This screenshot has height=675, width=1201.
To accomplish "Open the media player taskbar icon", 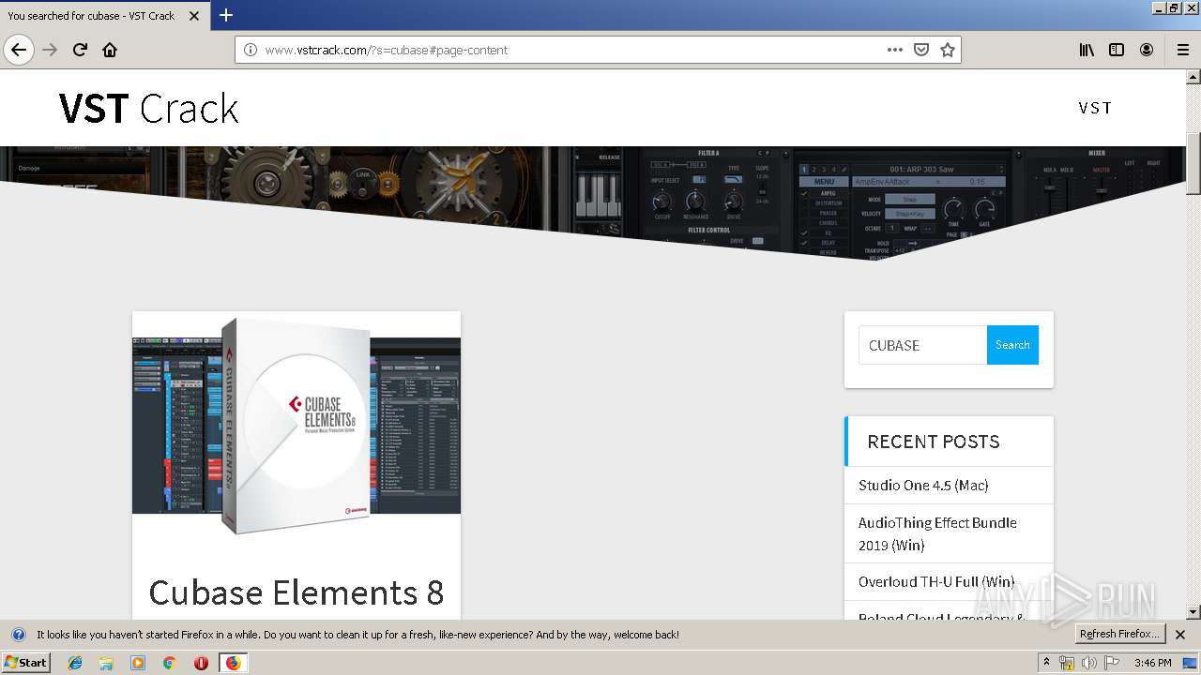I will (138, 663).
